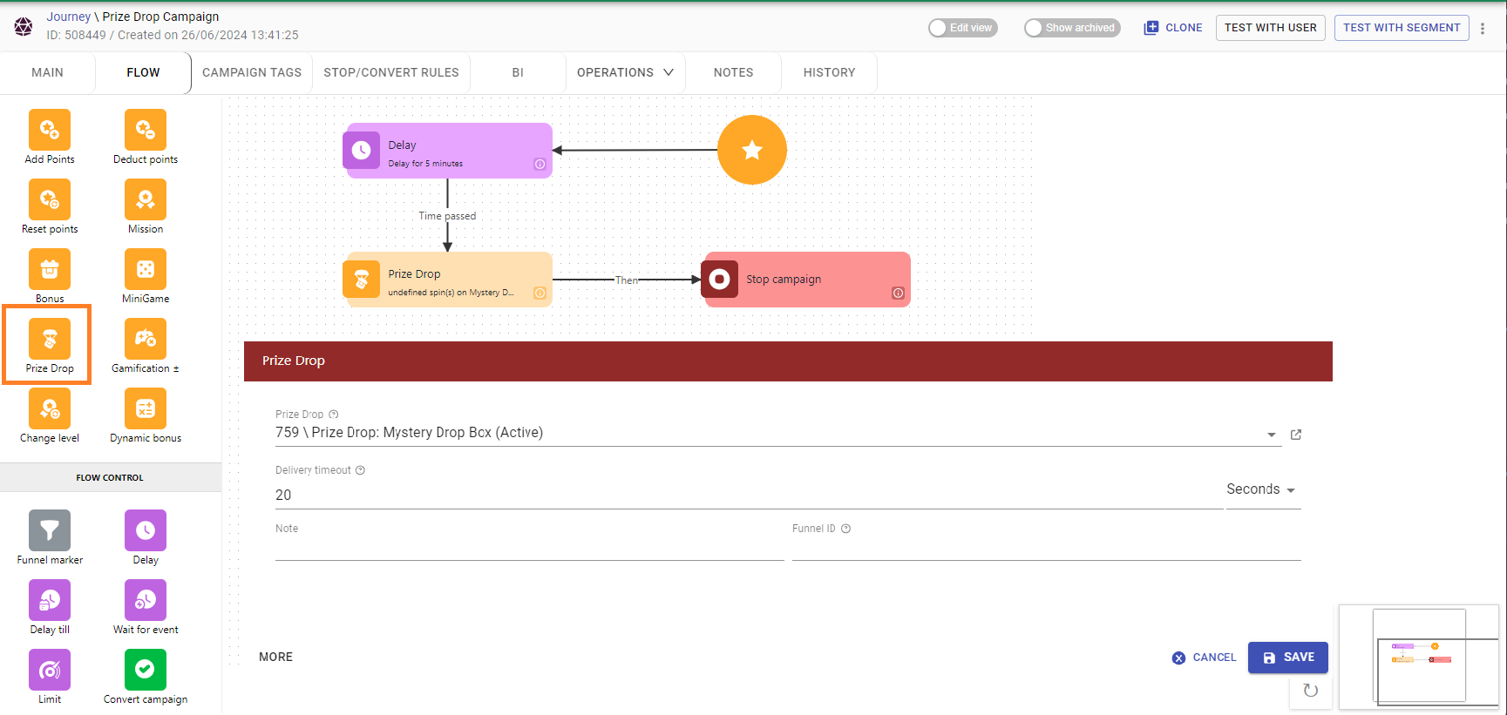Viewport: 1507px width, 715px height.
Task: Select the Funnel marker flow control
Action: (x=50, y=531)
